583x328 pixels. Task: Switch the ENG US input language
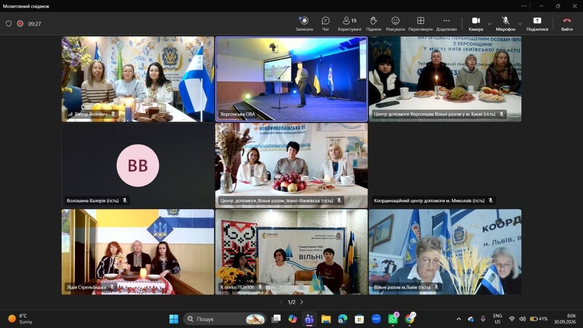point(497,319)
